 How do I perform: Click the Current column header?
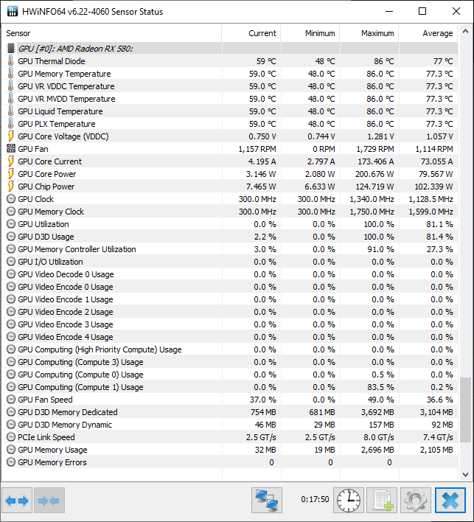(251, 33)
